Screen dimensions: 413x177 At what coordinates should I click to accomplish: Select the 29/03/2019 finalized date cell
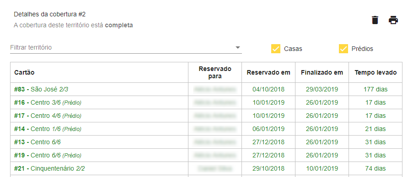[322, 90]
